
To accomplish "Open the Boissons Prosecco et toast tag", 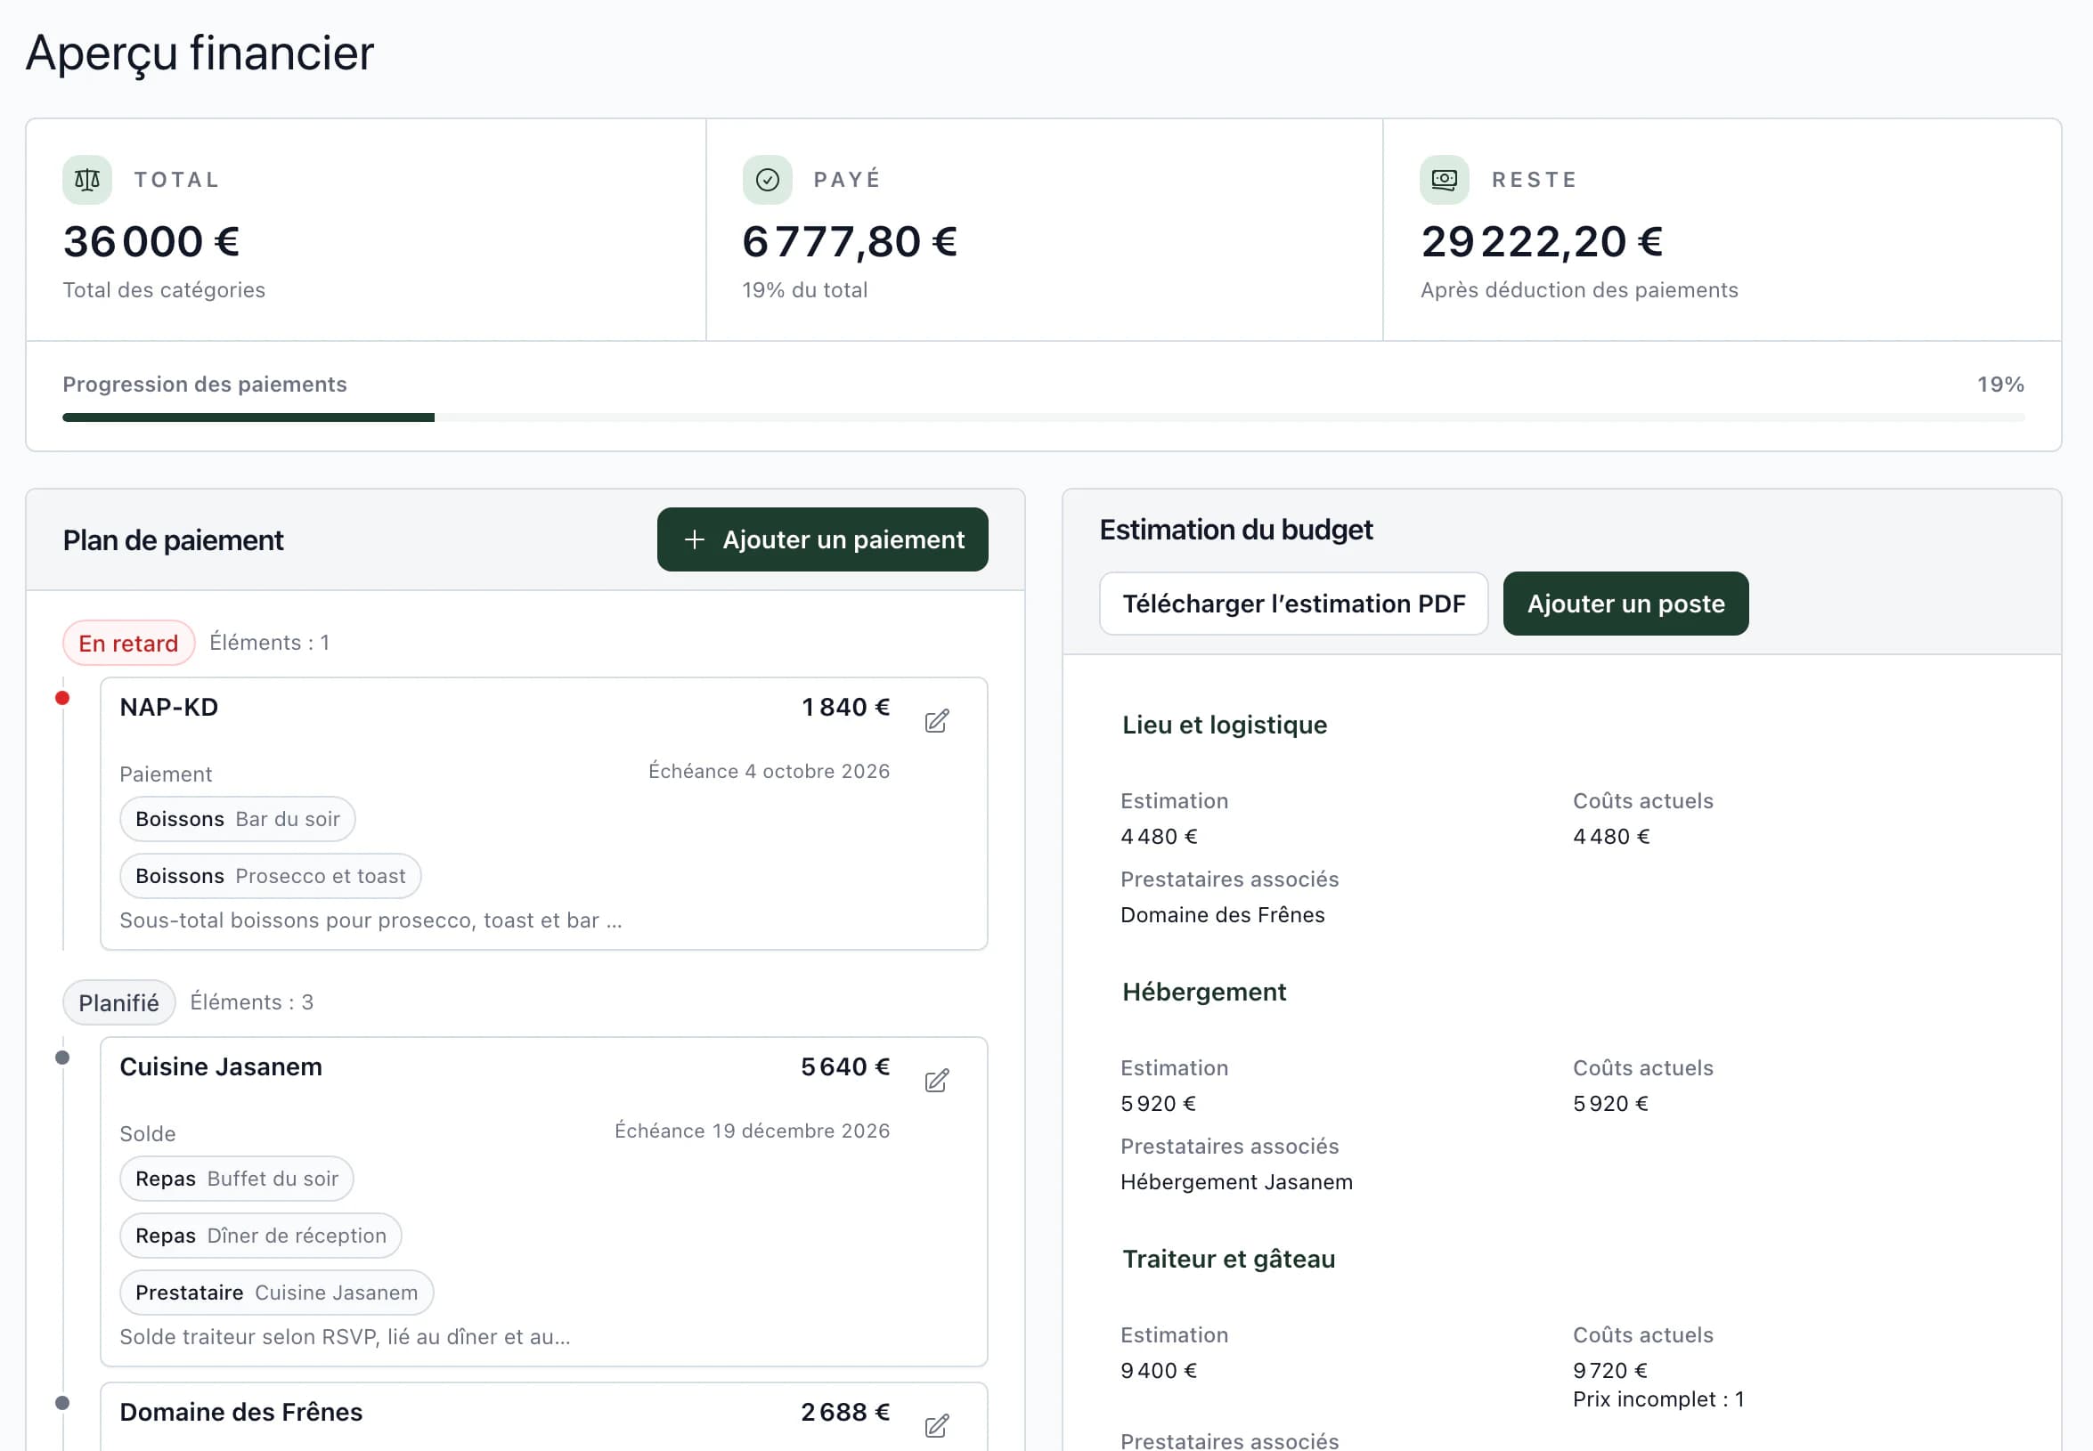I will (x=270, y=877).
